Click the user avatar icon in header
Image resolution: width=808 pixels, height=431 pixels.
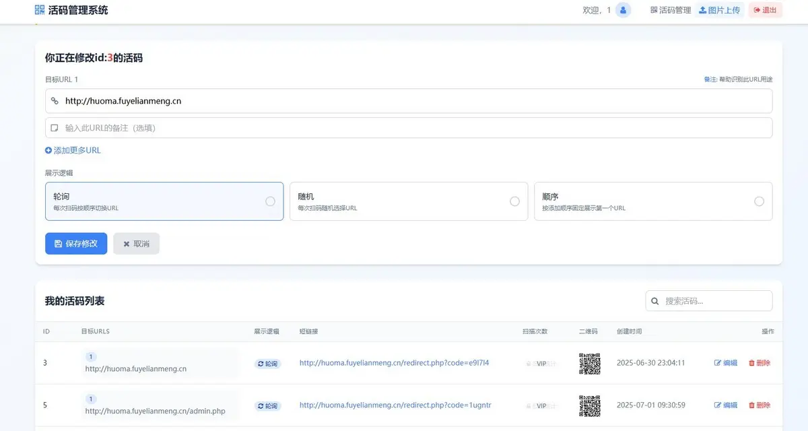click(x=623, y=10)
